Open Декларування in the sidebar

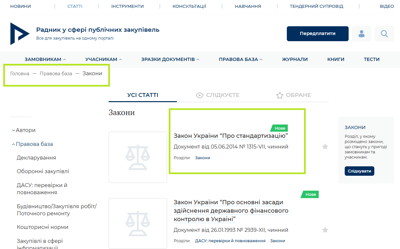tap(36, 158)
